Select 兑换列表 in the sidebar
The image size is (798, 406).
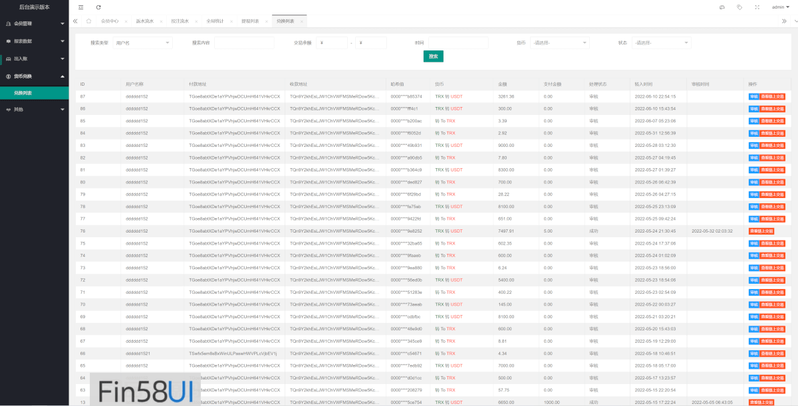[23, 93]
